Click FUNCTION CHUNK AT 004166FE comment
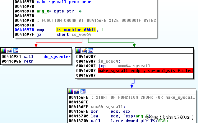 (x=96, y=21)
